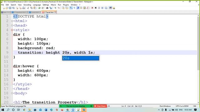Click the Stop Share button
This screenshot has width=200, height=112.
pos(100,106)
